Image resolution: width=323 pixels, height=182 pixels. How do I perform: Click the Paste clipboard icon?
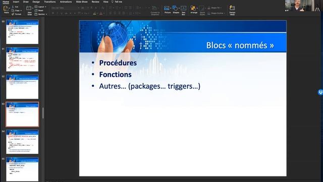click(x=6, y=9)
